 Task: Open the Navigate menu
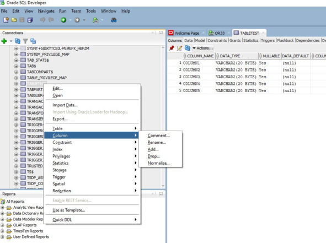tap(46, 11)
